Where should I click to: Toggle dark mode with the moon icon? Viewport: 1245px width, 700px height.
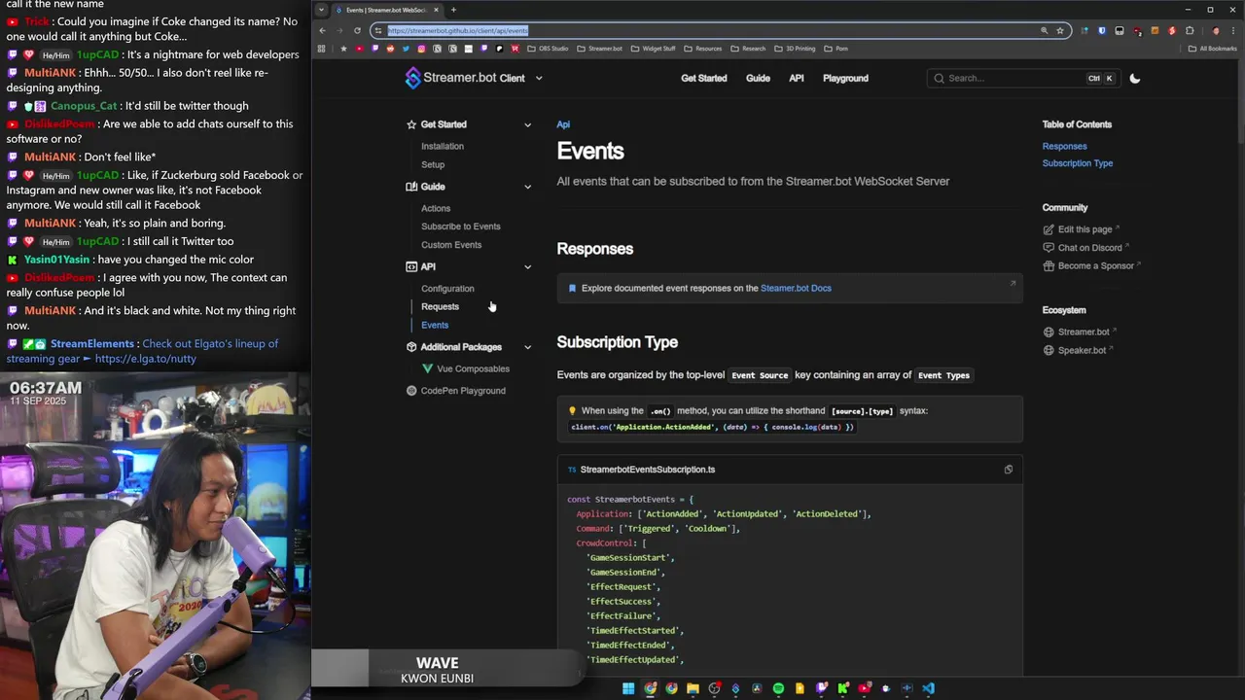click(1134, 78)
